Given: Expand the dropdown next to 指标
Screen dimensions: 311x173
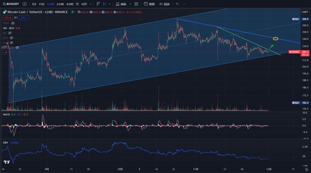Looking at the screenshot, I should click(130, 4).
